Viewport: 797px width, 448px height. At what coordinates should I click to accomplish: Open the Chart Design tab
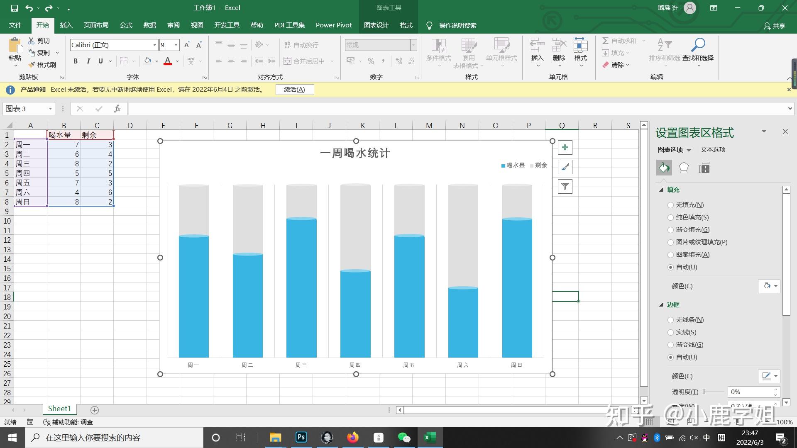pos(376,25)
